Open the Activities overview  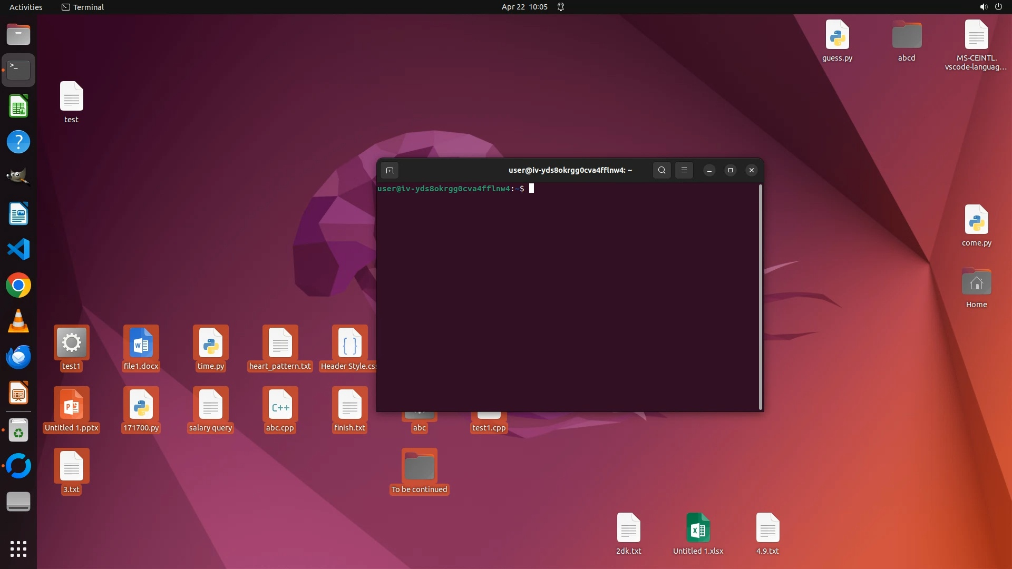(x=26, y=7)
